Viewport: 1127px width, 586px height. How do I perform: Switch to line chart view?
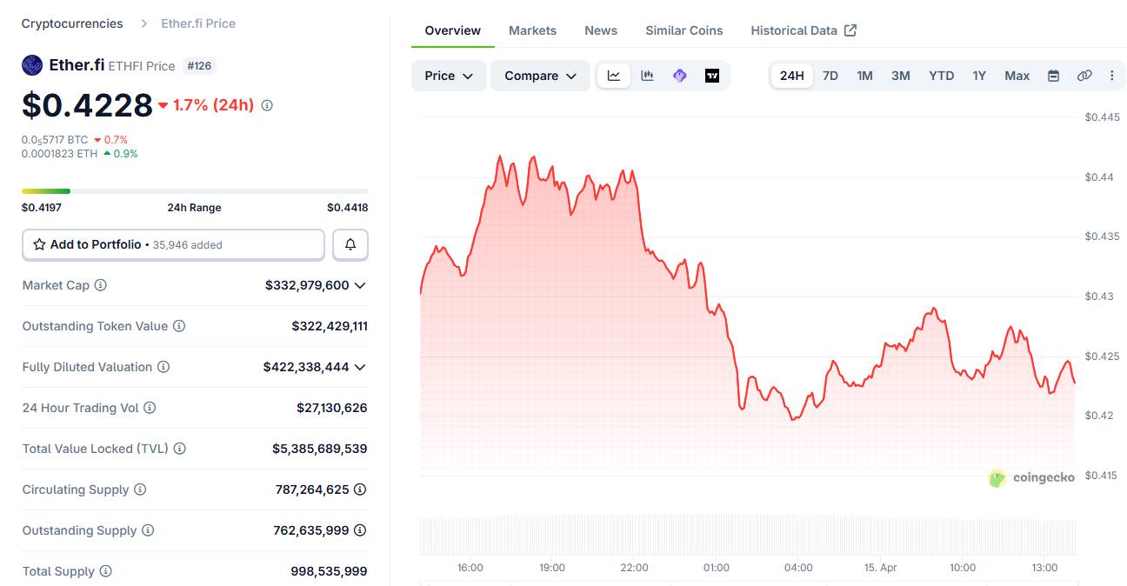pyautogui.click(x=614, y=76)
